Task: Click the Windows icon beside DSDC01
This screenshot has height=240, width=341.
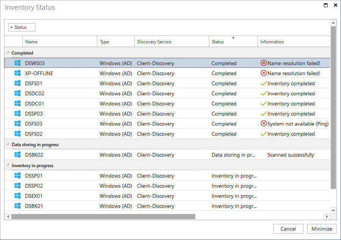Action: click(18, 103)
